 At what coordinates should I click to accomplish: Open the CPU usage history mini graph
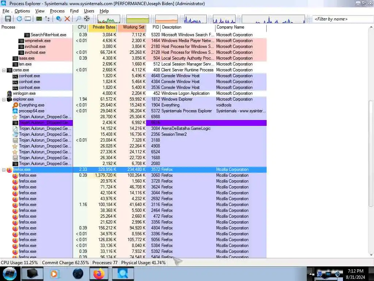(x=109, y=19)
